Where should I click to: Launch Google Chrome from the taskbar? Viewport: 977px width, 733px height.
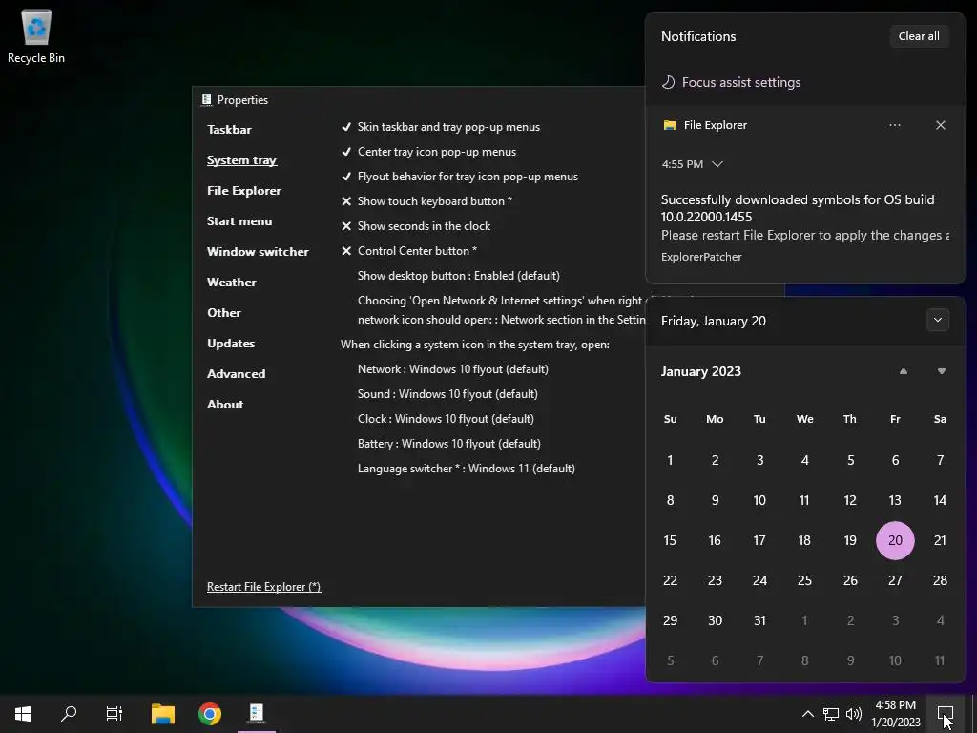tap(210, 713)
